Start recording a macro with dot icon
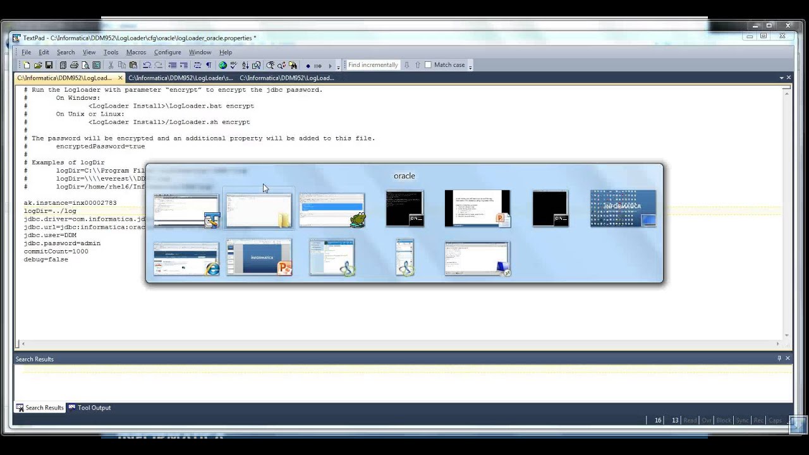 click(x=308, y=65)
